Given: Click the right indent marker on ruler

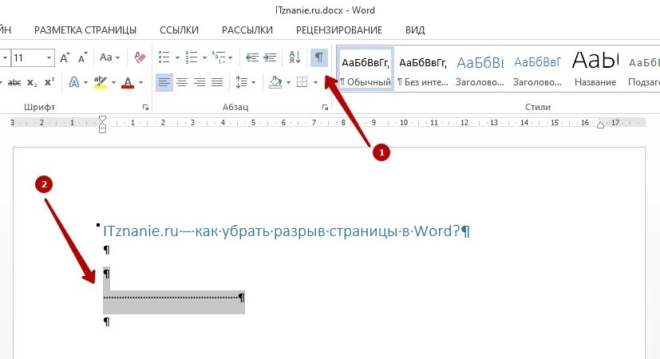Looking at the screenshot, I should click(601, 124).
